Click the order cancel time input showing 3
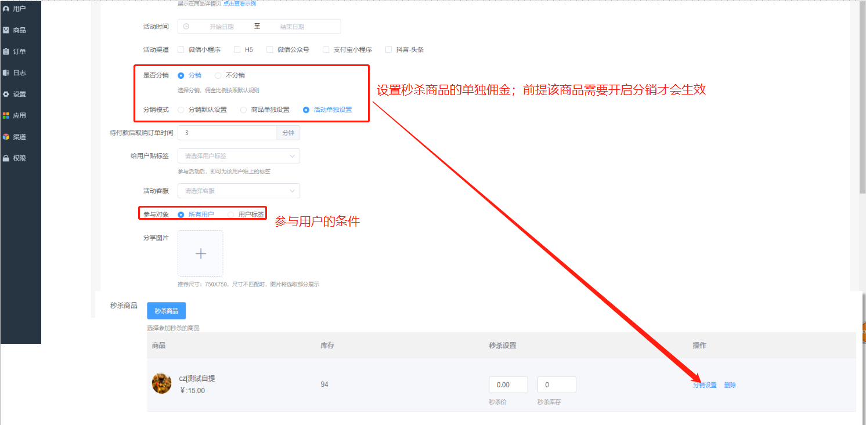866x425 pixels. [227, 133]
